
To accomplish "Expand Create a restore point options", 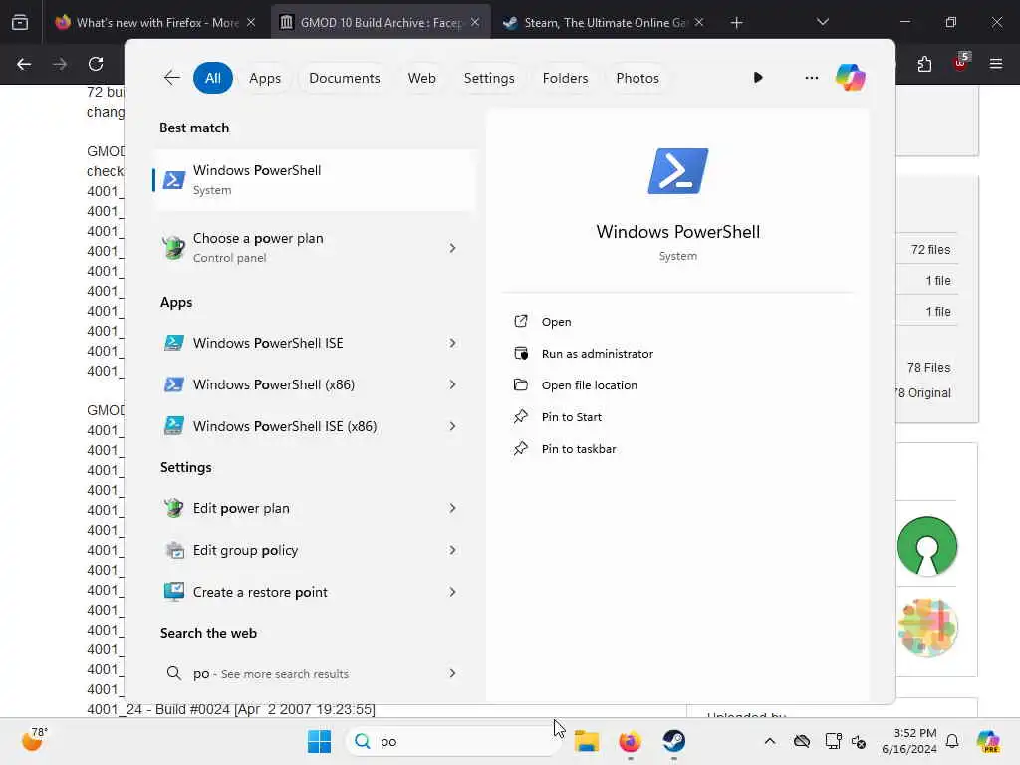I will (453, 592).
